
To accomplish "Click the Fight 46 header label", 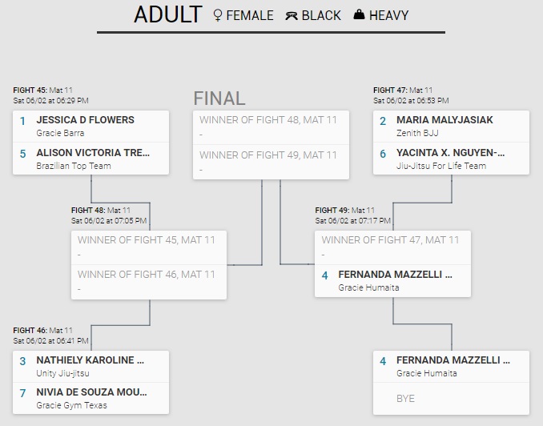I will coord(30,330).
